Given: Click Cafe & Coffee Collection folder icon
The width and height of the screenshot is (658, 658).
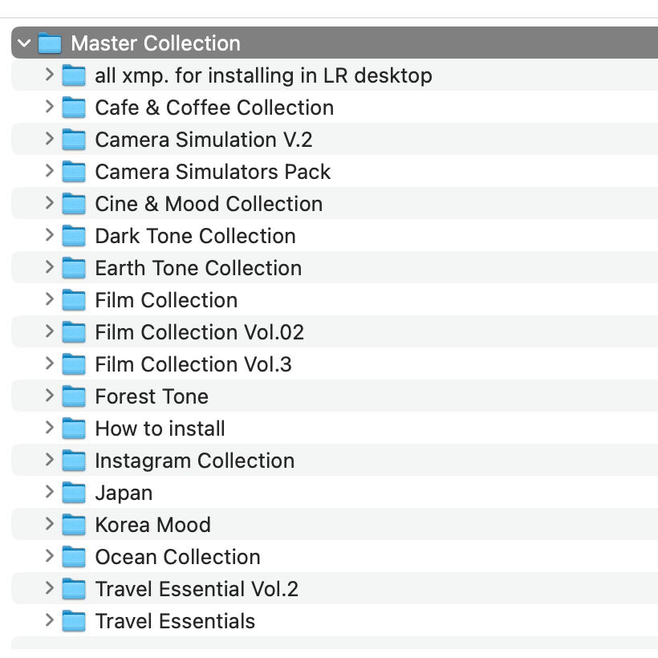Looking at the screenshot, I should click(x=74, y=108).
